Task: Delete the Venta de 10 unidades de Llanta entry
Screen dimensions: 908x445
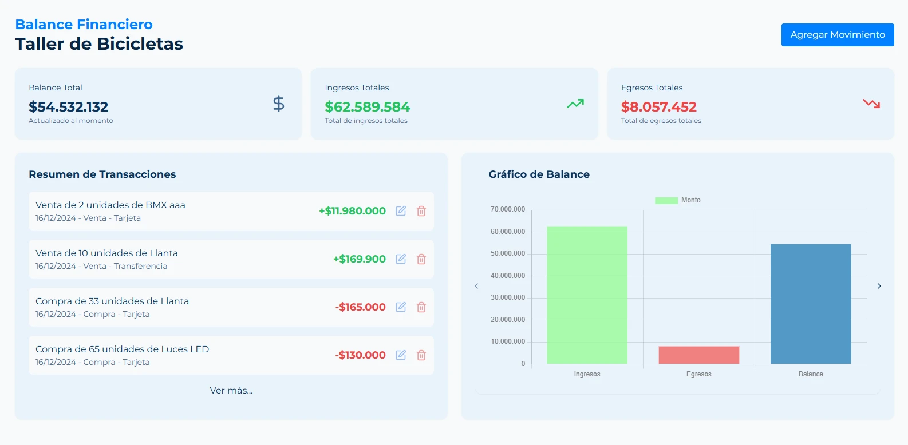Action: click(x=421, y=259)
